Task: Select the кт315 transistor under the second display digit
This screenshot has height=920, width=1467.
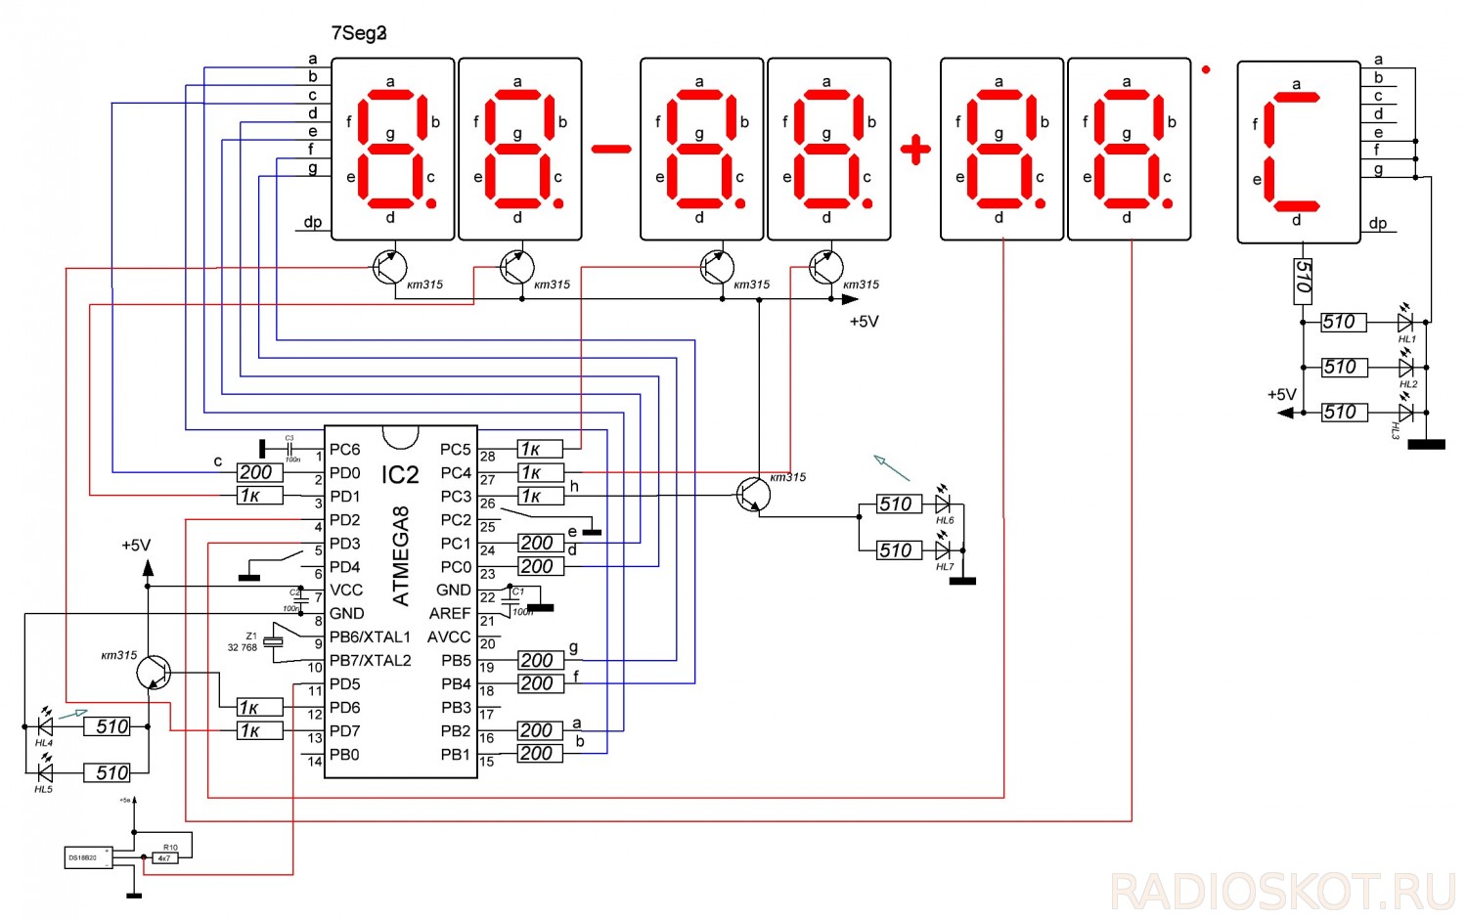Action: click(x=517, y=267)
